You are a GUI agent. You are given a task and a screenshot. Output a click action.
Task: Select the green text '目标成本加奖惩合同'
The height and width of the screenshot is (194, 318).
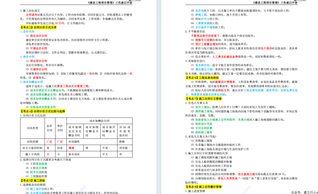pyautogui.click(x=43, y=107)
